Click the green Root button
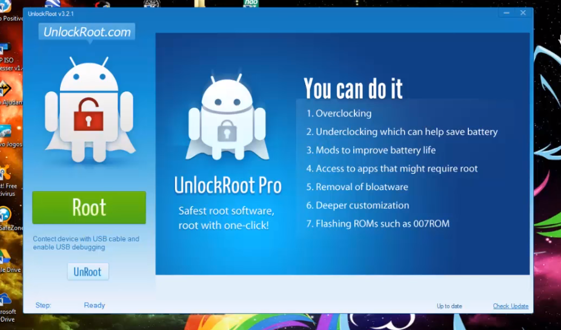Image resolution: width=561 pixels, height=330 pixels. click(x=89, y=208)
